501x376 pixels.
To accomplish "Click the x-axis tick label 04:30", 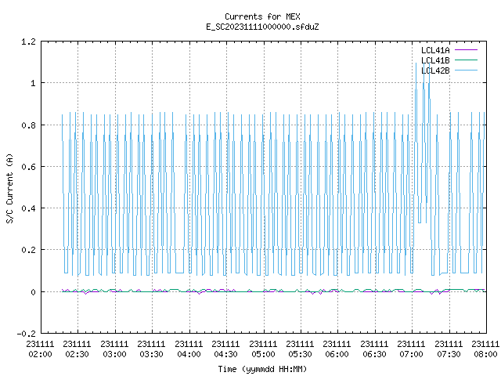I will (x=226, y=354).
